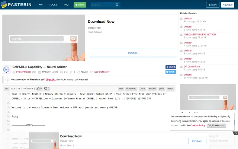Dislike the paste with thumbs down

click(47, 89)
